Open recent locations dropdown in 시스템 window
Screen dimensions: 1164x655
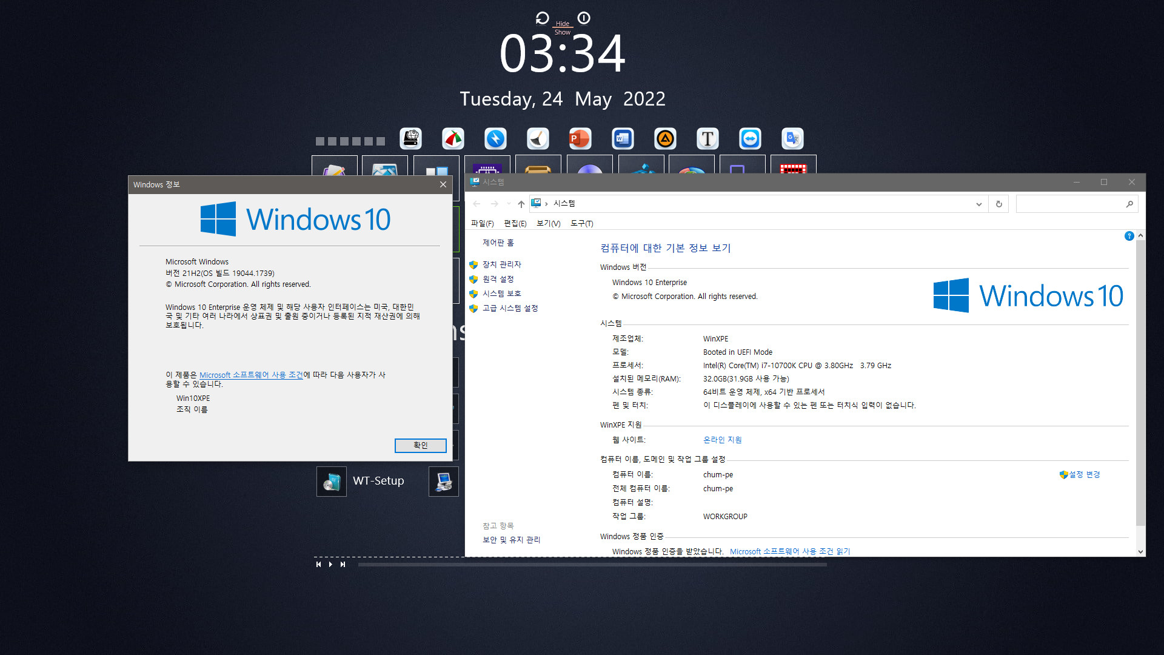click(x=509, y=204)
